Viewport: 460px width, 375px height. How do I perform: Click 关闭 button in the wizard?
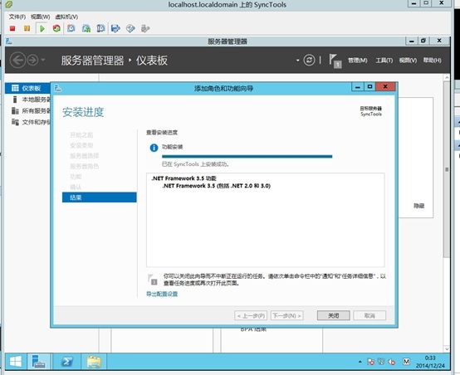click(x=333, y=315)
